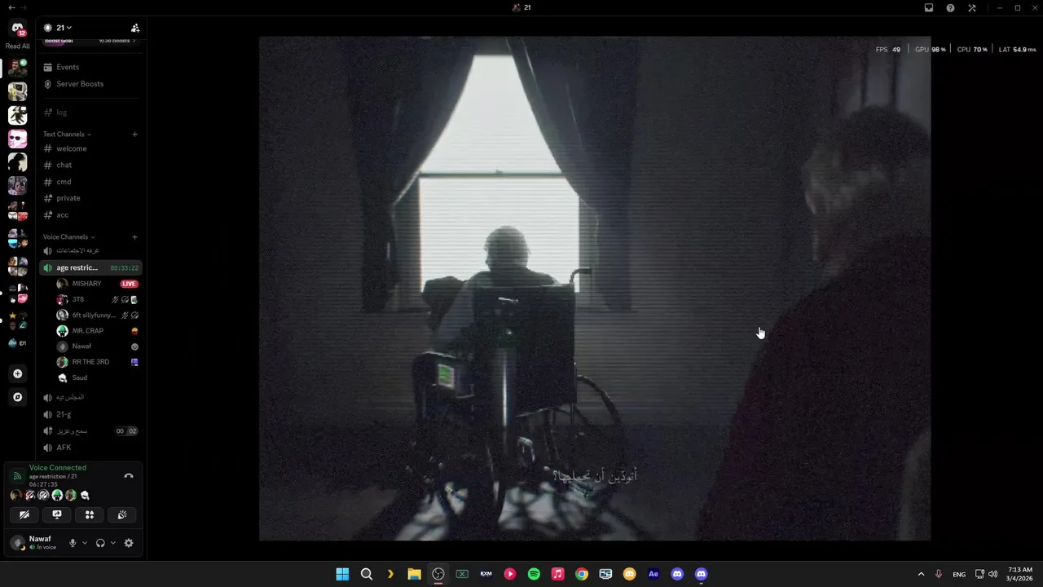Share your screen button

tap(57, 514)
